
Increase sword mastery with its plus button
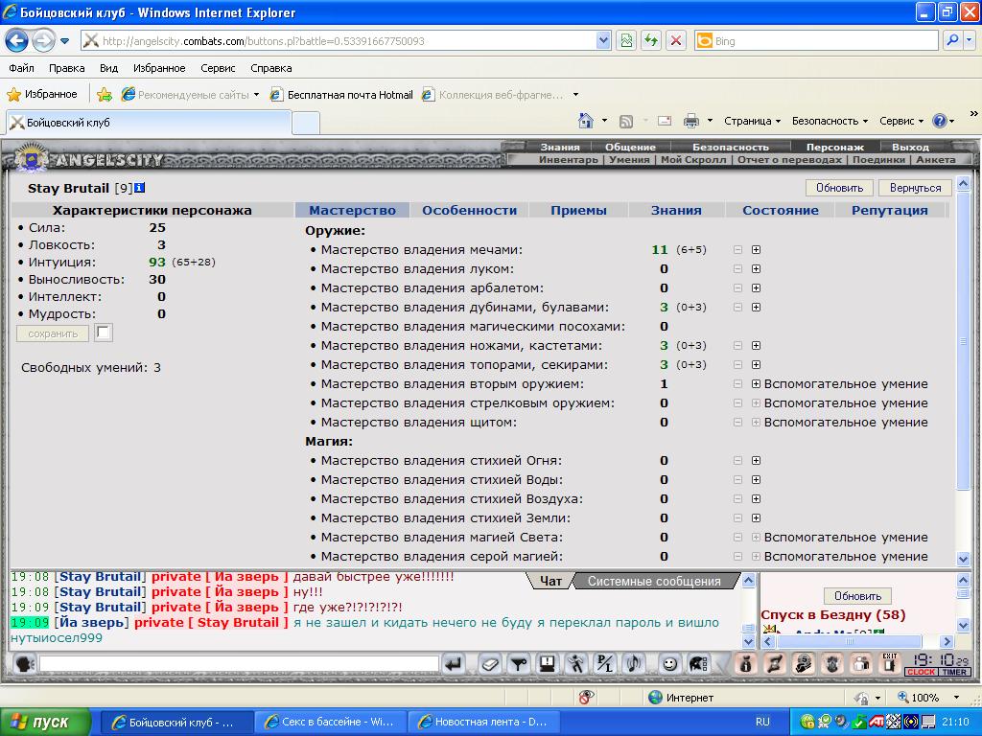756,250
